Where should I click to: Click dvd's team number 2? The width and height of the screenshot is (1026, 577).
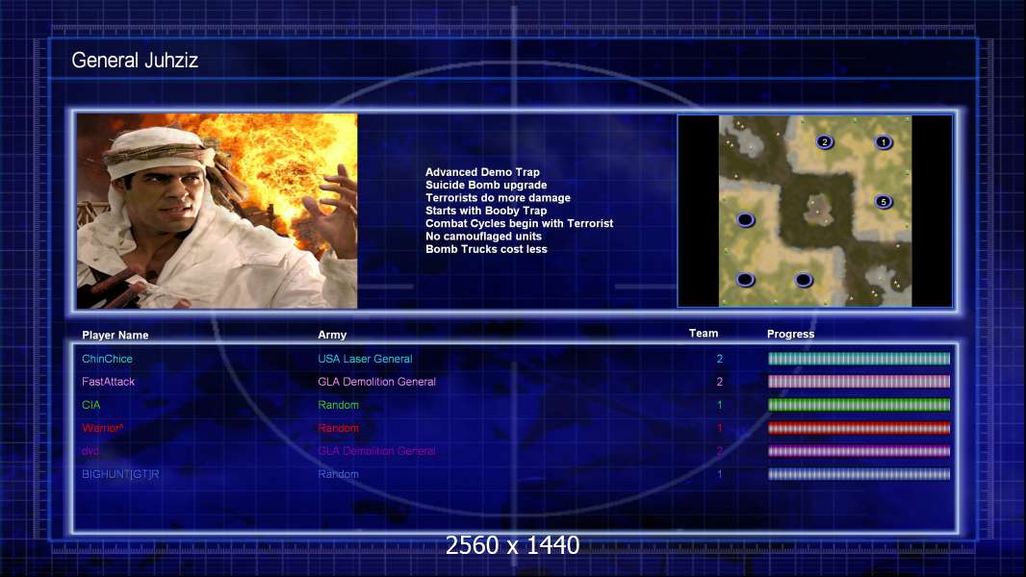point(720,451)
